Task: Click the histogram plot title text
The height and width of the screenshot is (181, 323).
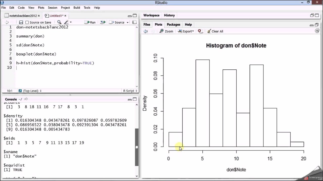Action: [x=236, y=46]
